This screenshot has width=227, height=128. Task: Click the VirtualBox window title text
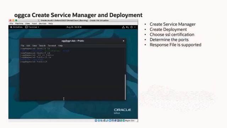click(74, 21)
